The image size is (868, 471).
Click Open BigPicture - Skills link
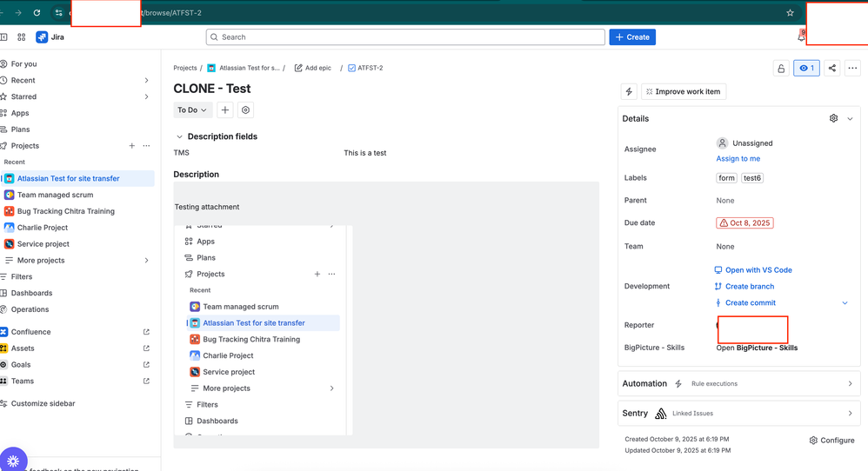coord(757,348)
